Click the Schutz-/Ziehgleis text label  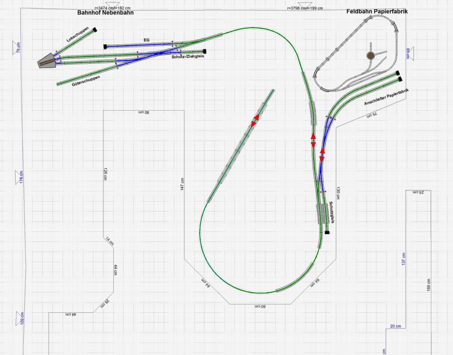pos(187,57)
